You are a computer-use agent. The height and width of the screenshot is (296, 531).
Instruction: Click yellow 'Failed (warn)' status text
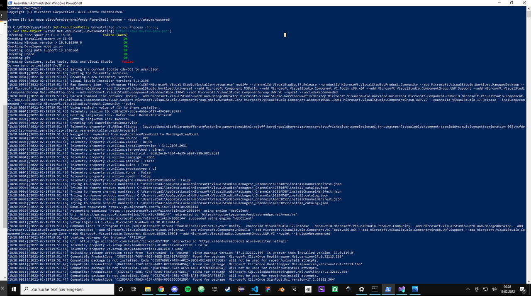point(115,35)
